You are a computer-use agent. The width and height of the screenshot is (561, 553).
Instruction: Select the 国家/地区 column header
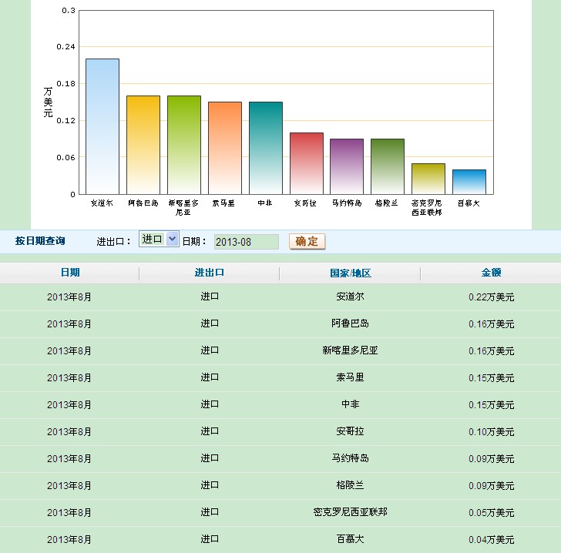click(x=349, y=273)
